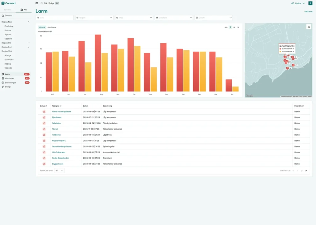
Task: Open the Länkar menu button
Action: point(298,3)
